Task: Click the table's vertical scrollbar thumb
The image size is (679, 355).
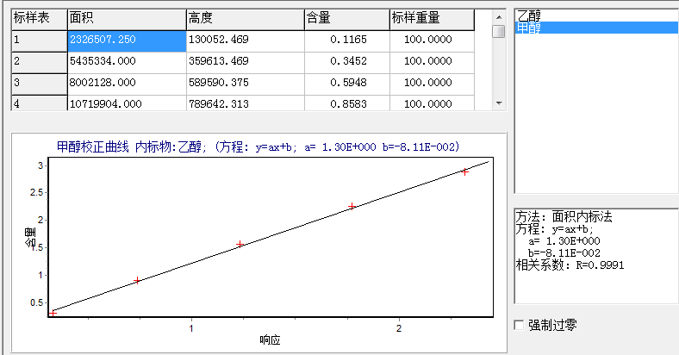Action: click(498, 32)
